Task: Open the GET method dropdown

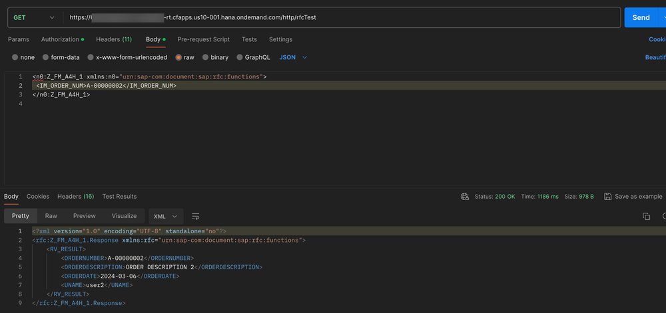Action: 33,17
